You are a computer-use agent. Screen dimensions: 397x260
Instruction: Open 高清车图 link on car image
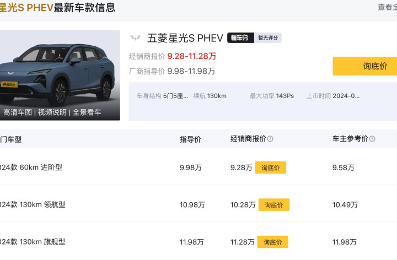pyautogui.click(x=18, y=112)
